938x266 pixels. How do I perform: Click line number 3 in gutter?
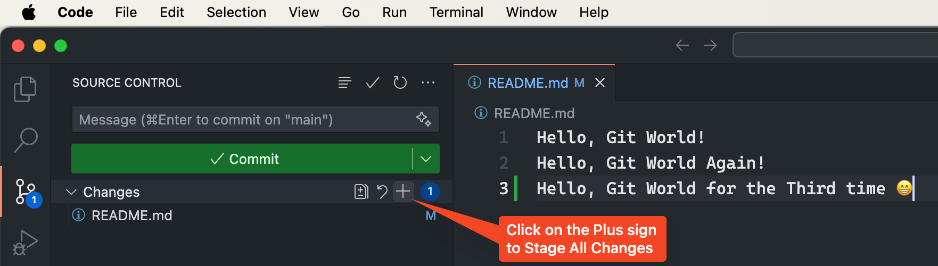pos(504,188)
